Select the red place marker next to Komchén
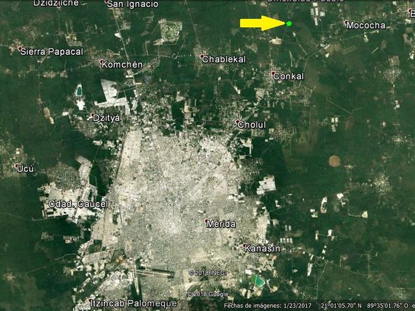This screenshot has width=415, height=311. 101,62
